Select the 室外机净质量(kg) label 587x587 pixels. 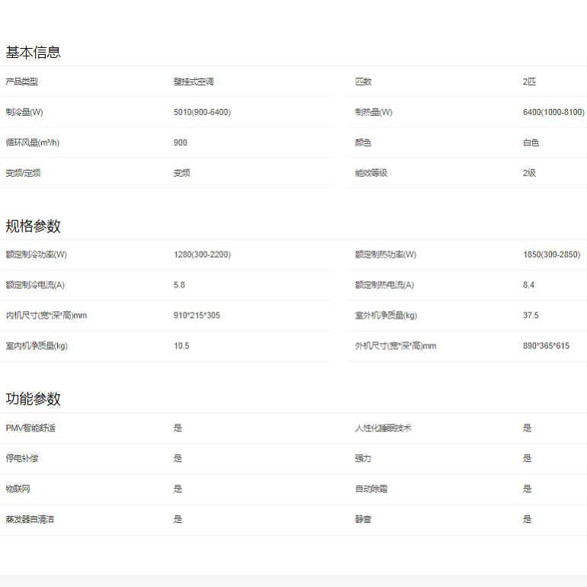pyautogui.click(x=386, y=316)
